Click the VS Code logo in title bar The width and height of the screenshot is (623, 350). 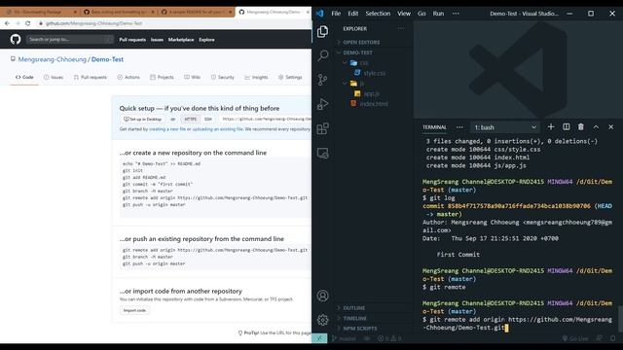tap(320, 13)
